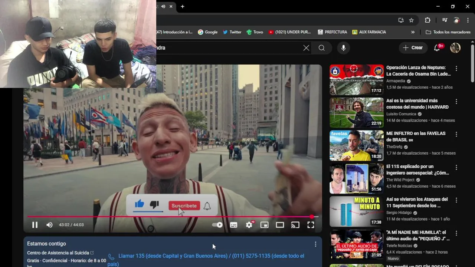475x267 pixels.
Task: Open the video settings gear
Action: pyautogui.click(x=249, y=225)
